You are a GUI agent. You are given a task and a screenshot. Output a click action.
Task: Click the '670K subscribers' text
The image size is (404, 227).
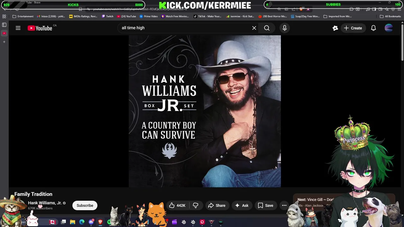point(40,208)
